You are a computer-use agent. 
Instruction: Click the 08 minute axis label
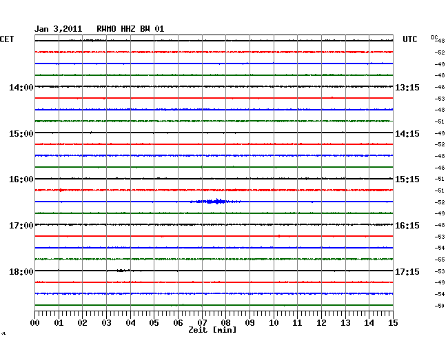point(225,323)
